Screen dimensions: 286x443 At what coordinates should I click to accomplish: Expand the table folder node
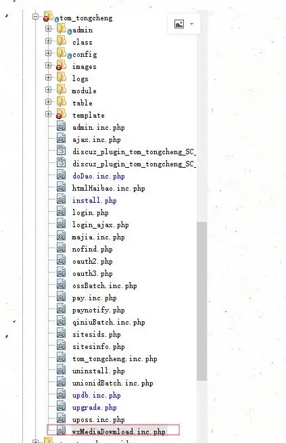(x=48, y=101)
